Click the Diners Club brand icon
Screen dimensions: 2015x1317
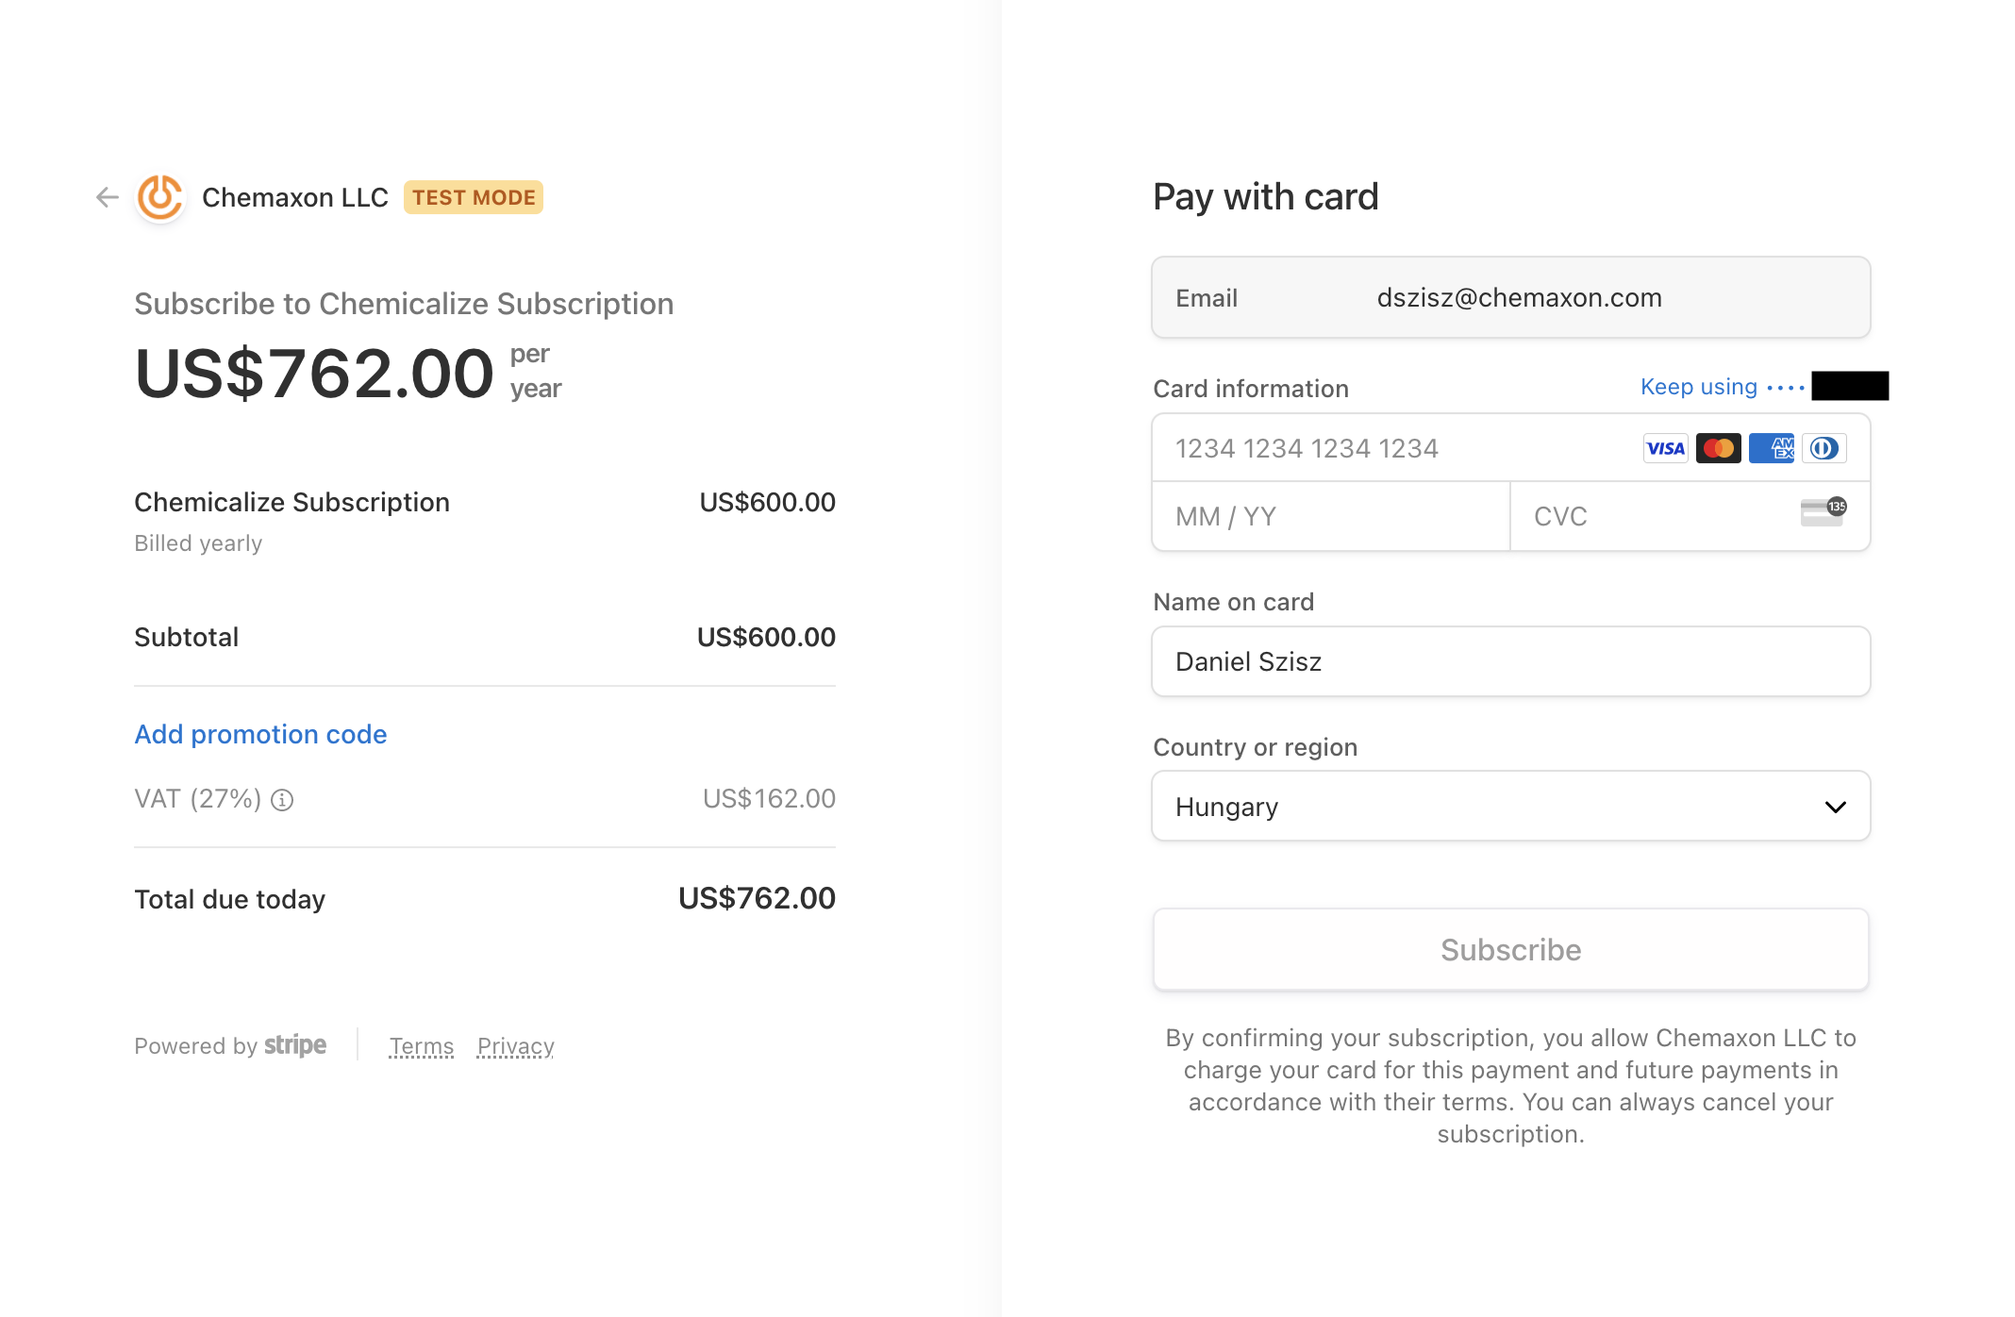coord(1823,447)
